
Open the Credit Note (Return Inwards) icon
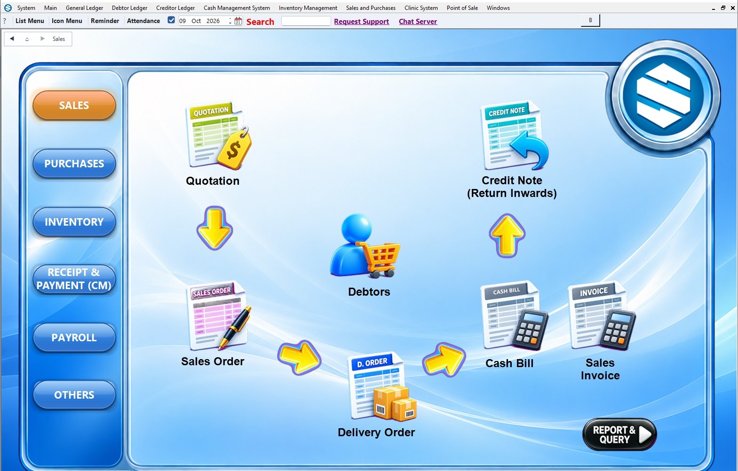514,135
